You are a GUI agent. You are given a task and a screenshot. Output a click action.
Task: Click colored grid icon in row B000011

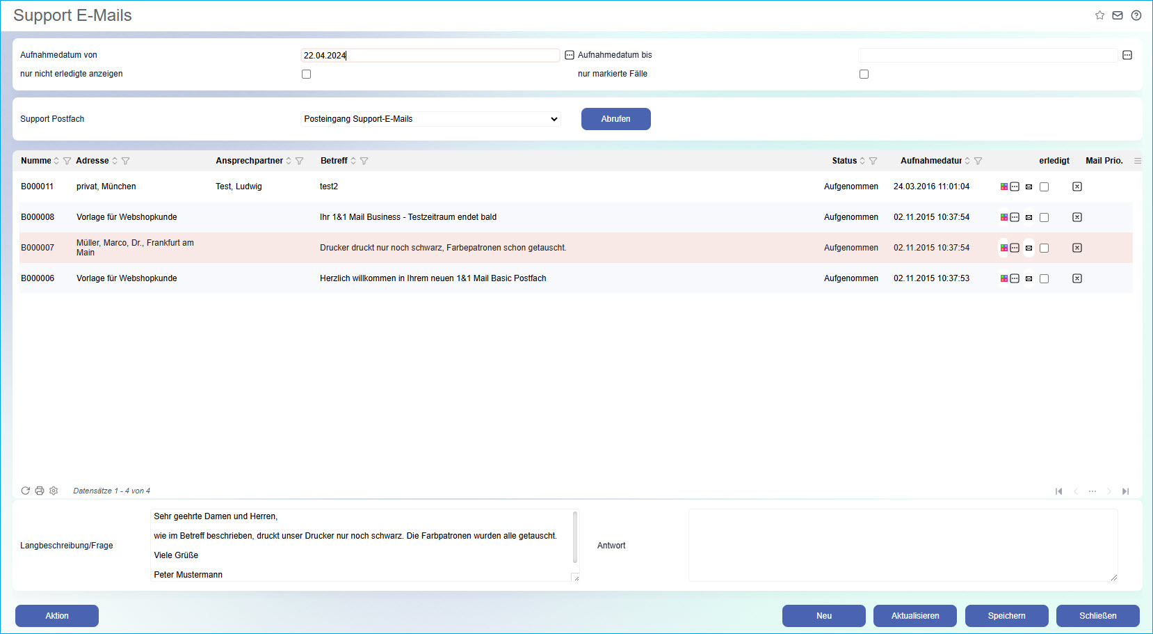1004,187
